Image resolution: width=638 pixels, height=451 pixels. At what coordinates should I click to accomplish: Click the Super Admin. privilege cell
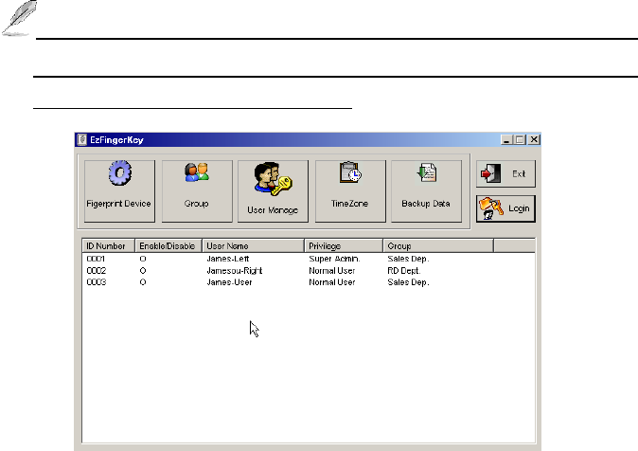click(x=334, y=259)
